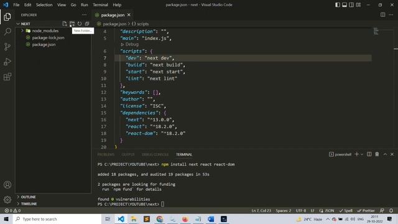398x224 pixels.
Task: Change UTF-8 file encoding
Action: [301, 210]
